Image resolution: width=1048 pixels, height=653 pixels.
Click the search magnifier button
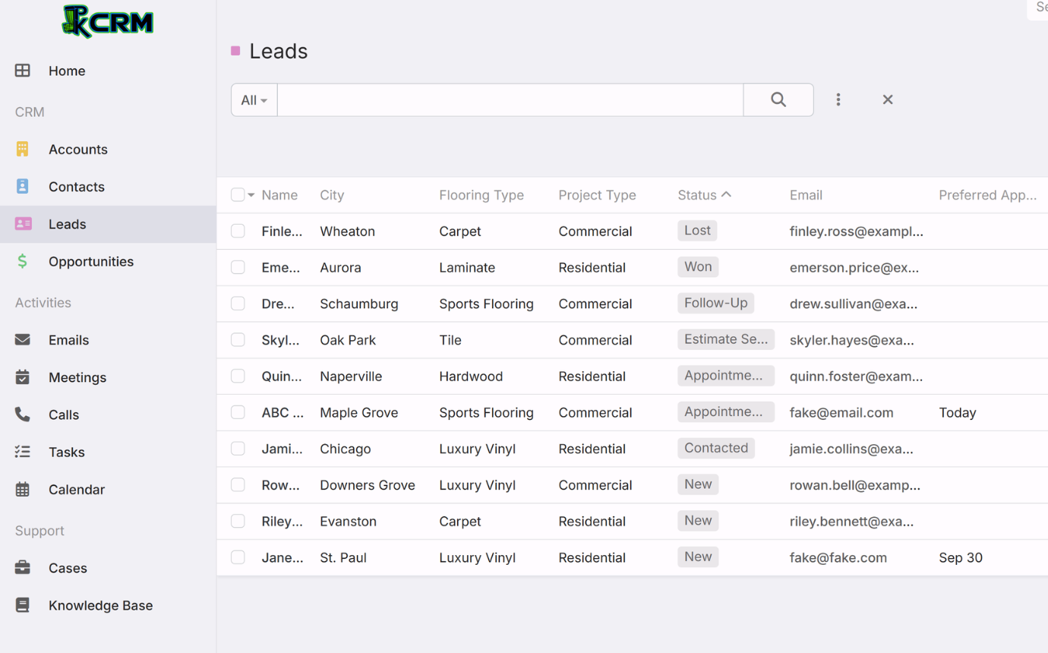(x=778, y=99)
